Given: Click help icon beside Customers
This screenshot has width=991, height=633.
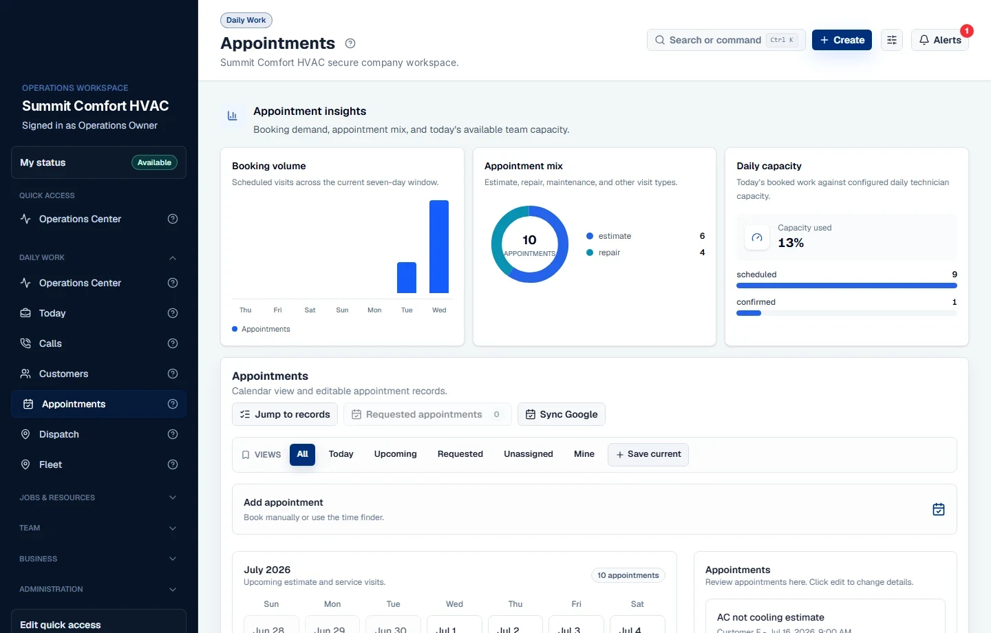Looking at the screenshot, I should tap(173, 374).
